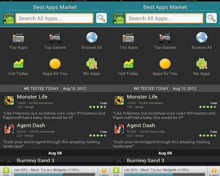Click the 'Aug 08' date header, left screen
Viewport: 220px width, 176px height.
[x=55, y=153]
